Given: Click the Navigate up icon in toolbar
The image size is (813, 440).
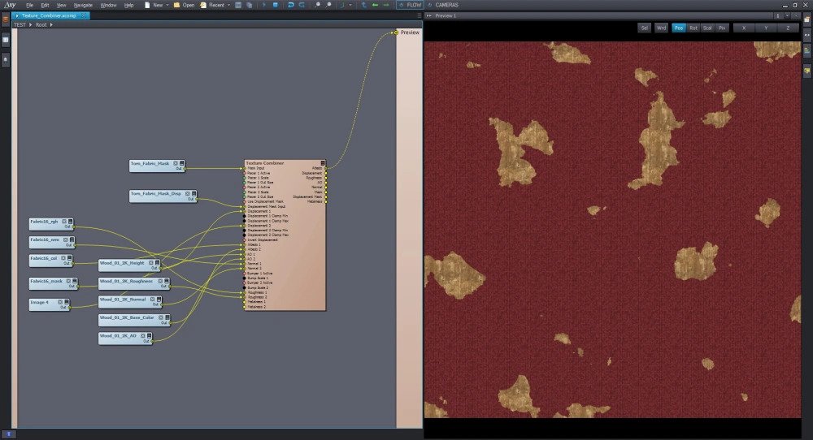Looking at the screenshot, I should point(364,5).
